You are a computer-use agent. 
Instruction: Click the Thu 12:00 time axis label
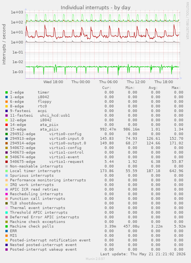[136, 82]
